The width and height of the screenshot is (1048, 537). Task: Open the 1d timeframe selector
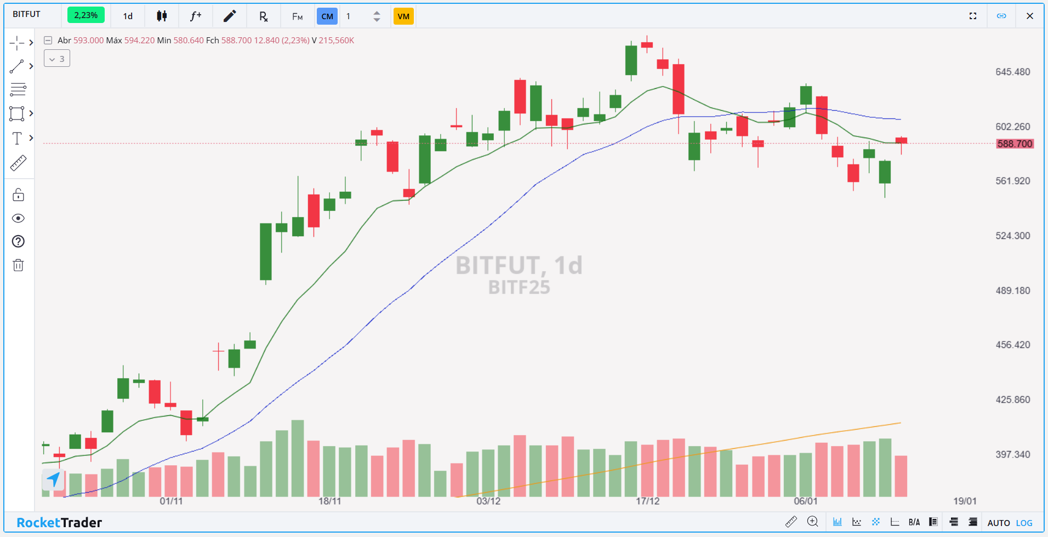click(128, 16)
